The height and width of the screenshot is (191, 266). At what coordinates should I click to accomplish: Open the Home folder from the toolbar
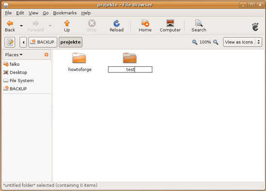[145, 26]
